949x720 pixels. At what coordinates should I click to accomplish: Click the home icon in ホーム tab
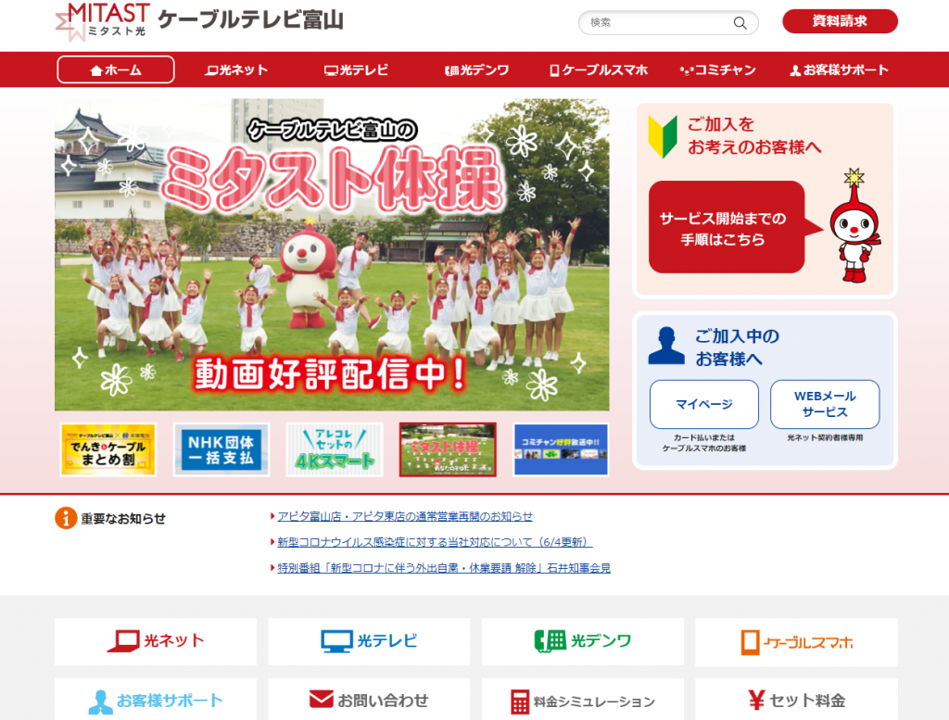(x=96, y=70)
